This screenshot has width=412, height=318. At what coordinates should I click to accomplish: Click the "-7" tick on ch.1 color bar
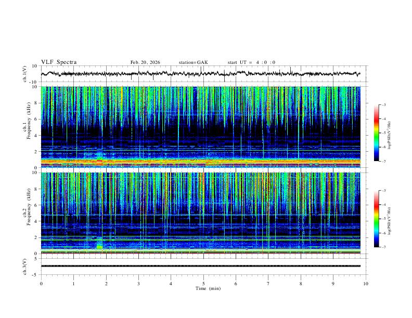click(x=383, y=161)
